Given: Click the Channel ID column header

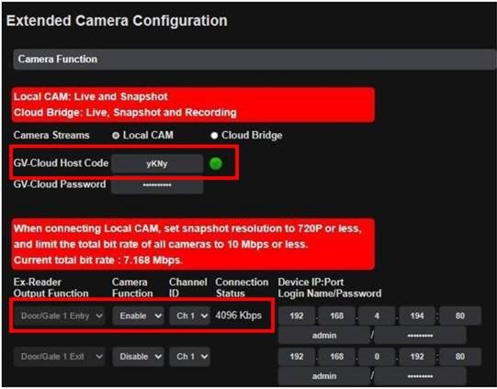Looking at the screenshot, I should tap(188, 287).
